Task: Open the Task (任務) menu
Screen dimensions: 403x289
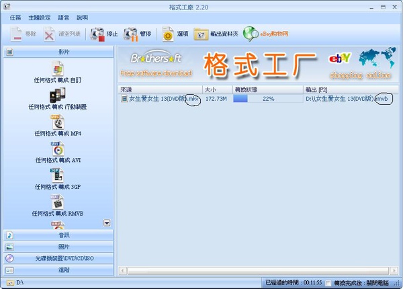Action: 15,17
